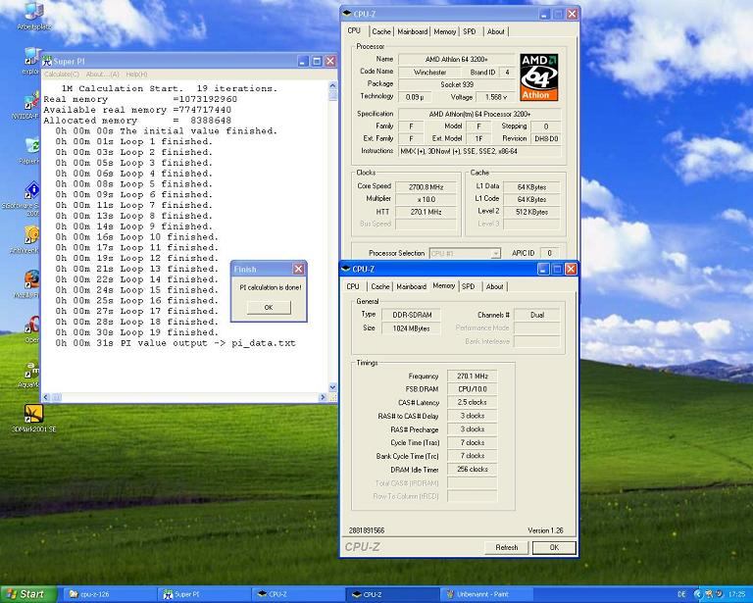Click DE language indicator in taskbar
The image size is (753, 603).
(681, 594)
